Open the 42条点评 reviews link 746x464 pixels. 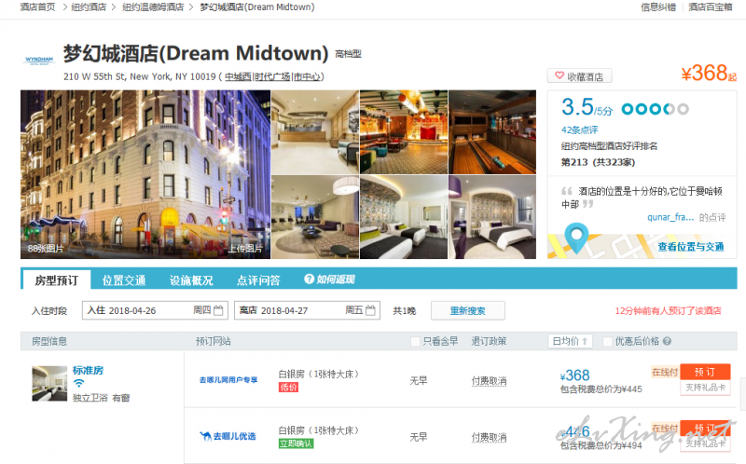(x=579, y=130)
